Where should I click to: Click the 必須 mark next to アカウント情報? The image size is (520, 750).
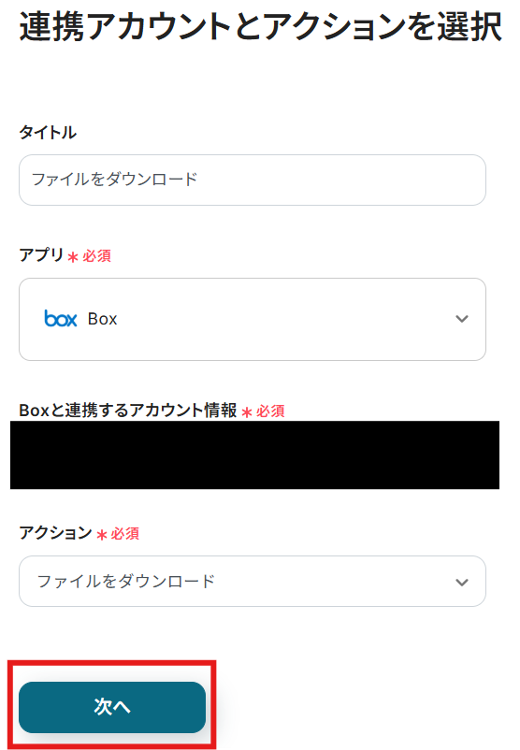(270, 411)
